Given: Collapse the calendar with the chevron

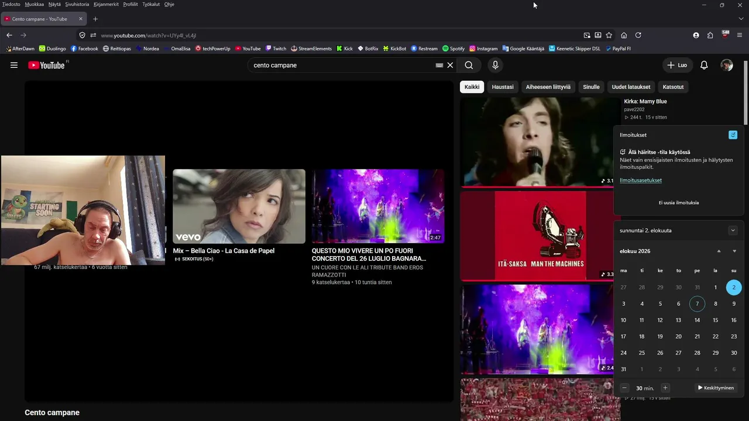Looking at the screenshot, I should point(733,230).
